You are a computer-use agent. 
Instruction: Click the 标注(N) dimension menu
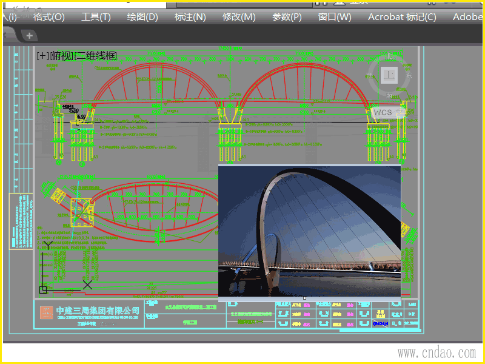tap(190, 16)
